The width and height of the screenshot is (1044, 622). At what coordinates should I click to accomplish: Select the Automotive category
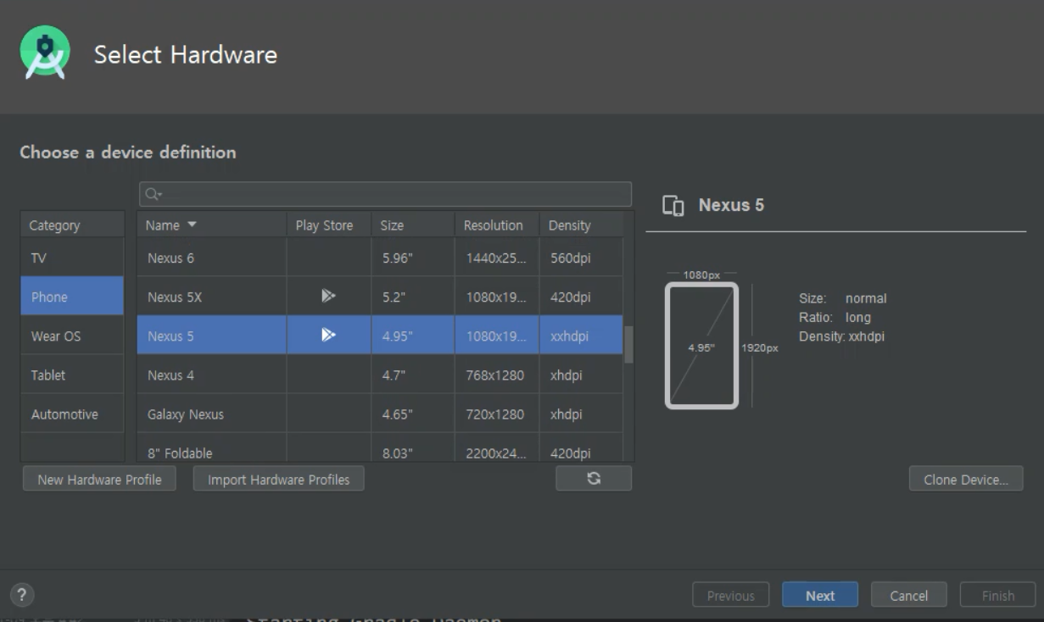point(72,414)
